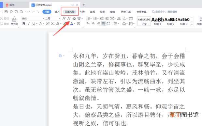Open the 视图 (View) ribbon tab

103,12
